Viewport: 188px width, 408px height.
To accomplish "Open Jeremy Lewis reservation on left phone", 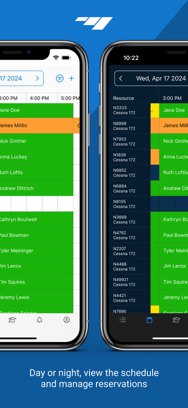I will 36,297.
